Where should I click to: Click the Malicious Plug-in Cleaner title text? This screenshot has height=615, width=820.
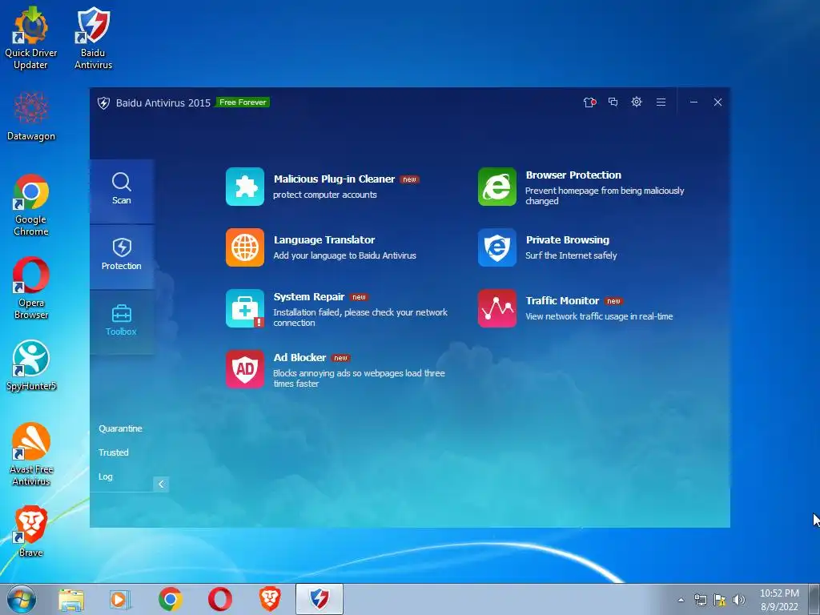(x=334, y=179)
